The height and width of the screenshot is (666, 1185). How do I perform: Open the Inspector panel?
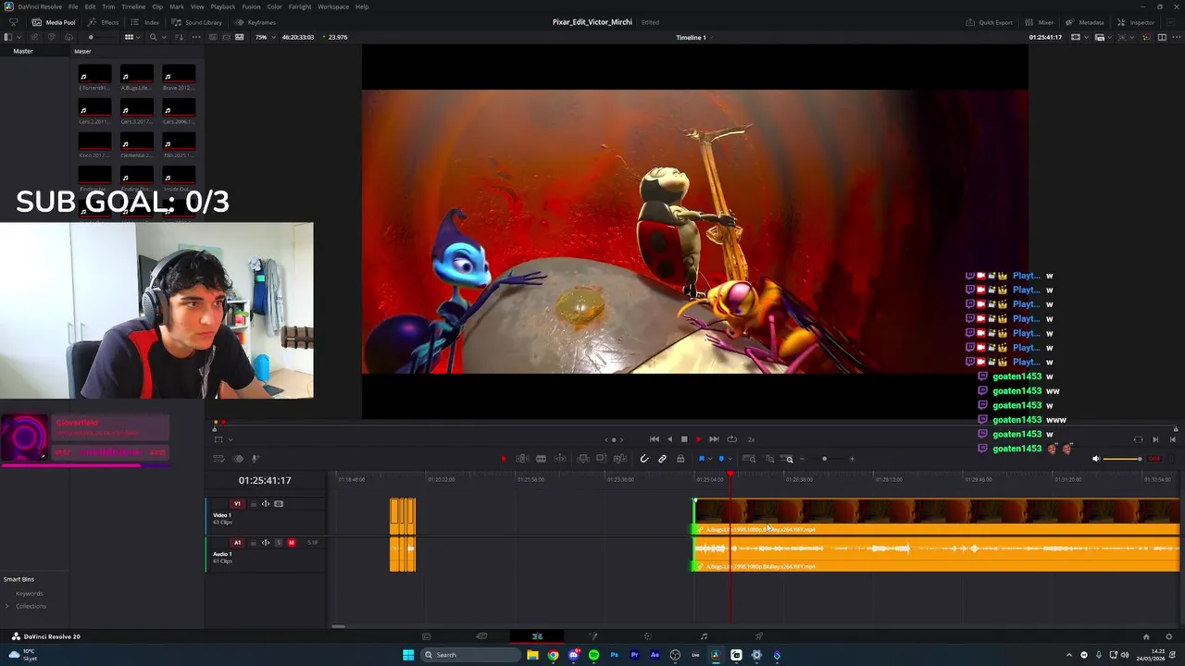point(1136,22)
